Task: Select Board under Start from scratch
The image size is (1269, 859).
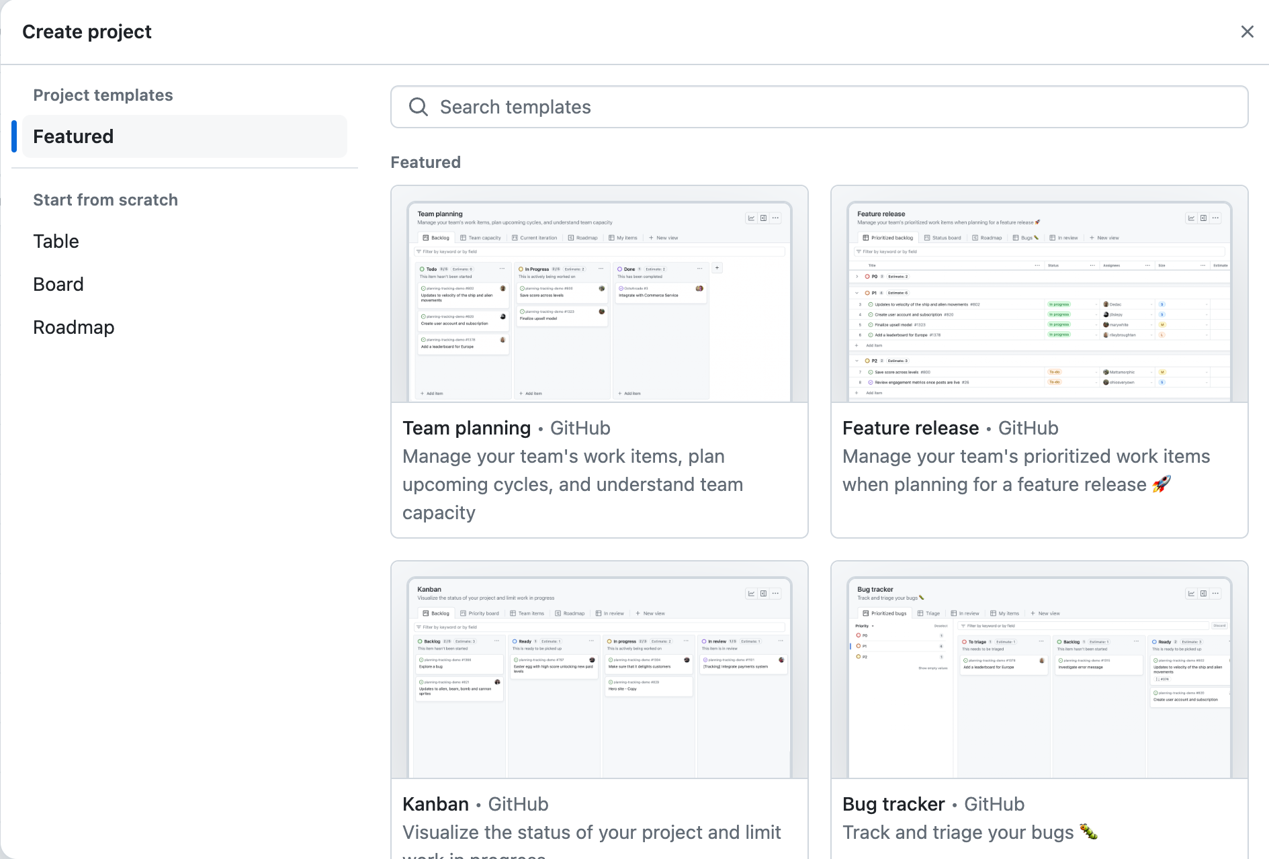Action: 58,283
